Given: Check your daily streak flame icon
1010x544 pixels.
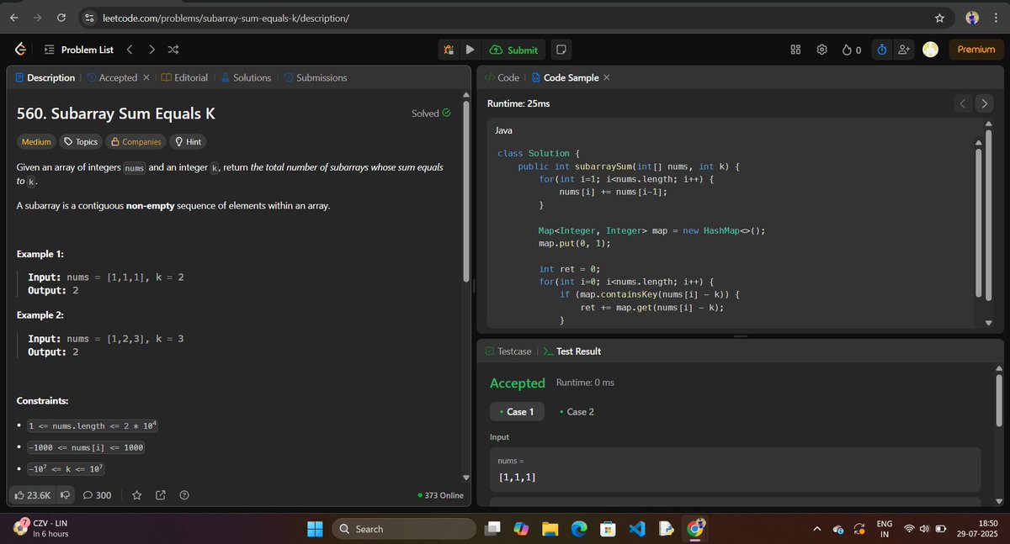Looking at the screenshot, I should coord(847,49).
